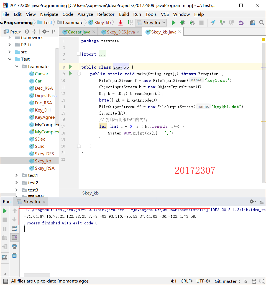Viewport: 266px width, 285px height.
Task: Expand the tool window quick access chevrons
Action: pos(5,274)
